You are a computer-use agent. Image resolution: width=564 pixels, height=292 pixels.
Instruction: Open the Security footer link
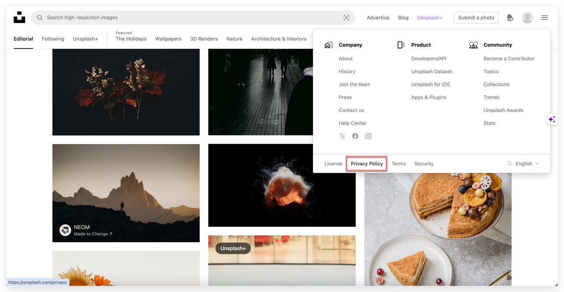pos(424,163)
